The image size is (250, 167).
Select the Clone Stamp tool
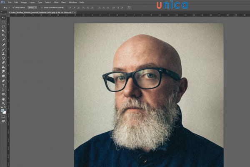pos(3,54)
